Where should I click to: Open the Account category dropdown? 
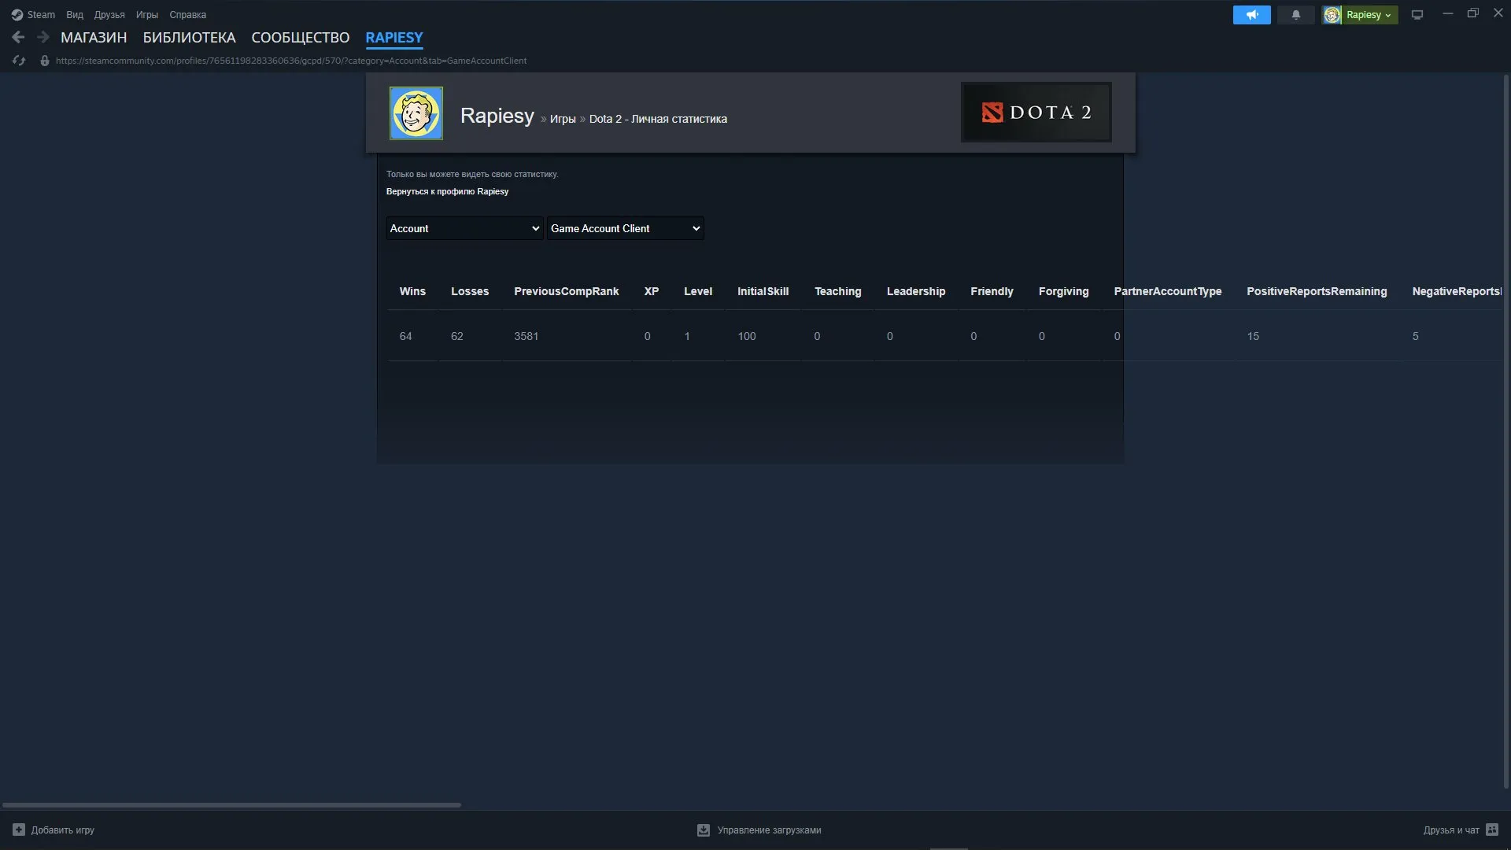[x=464, y=228]
